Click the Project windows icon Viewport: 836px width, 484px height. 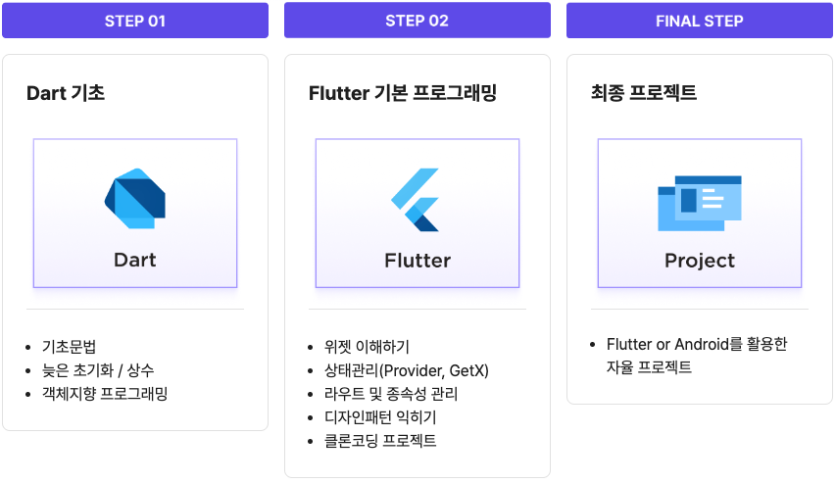pos(699,203)
